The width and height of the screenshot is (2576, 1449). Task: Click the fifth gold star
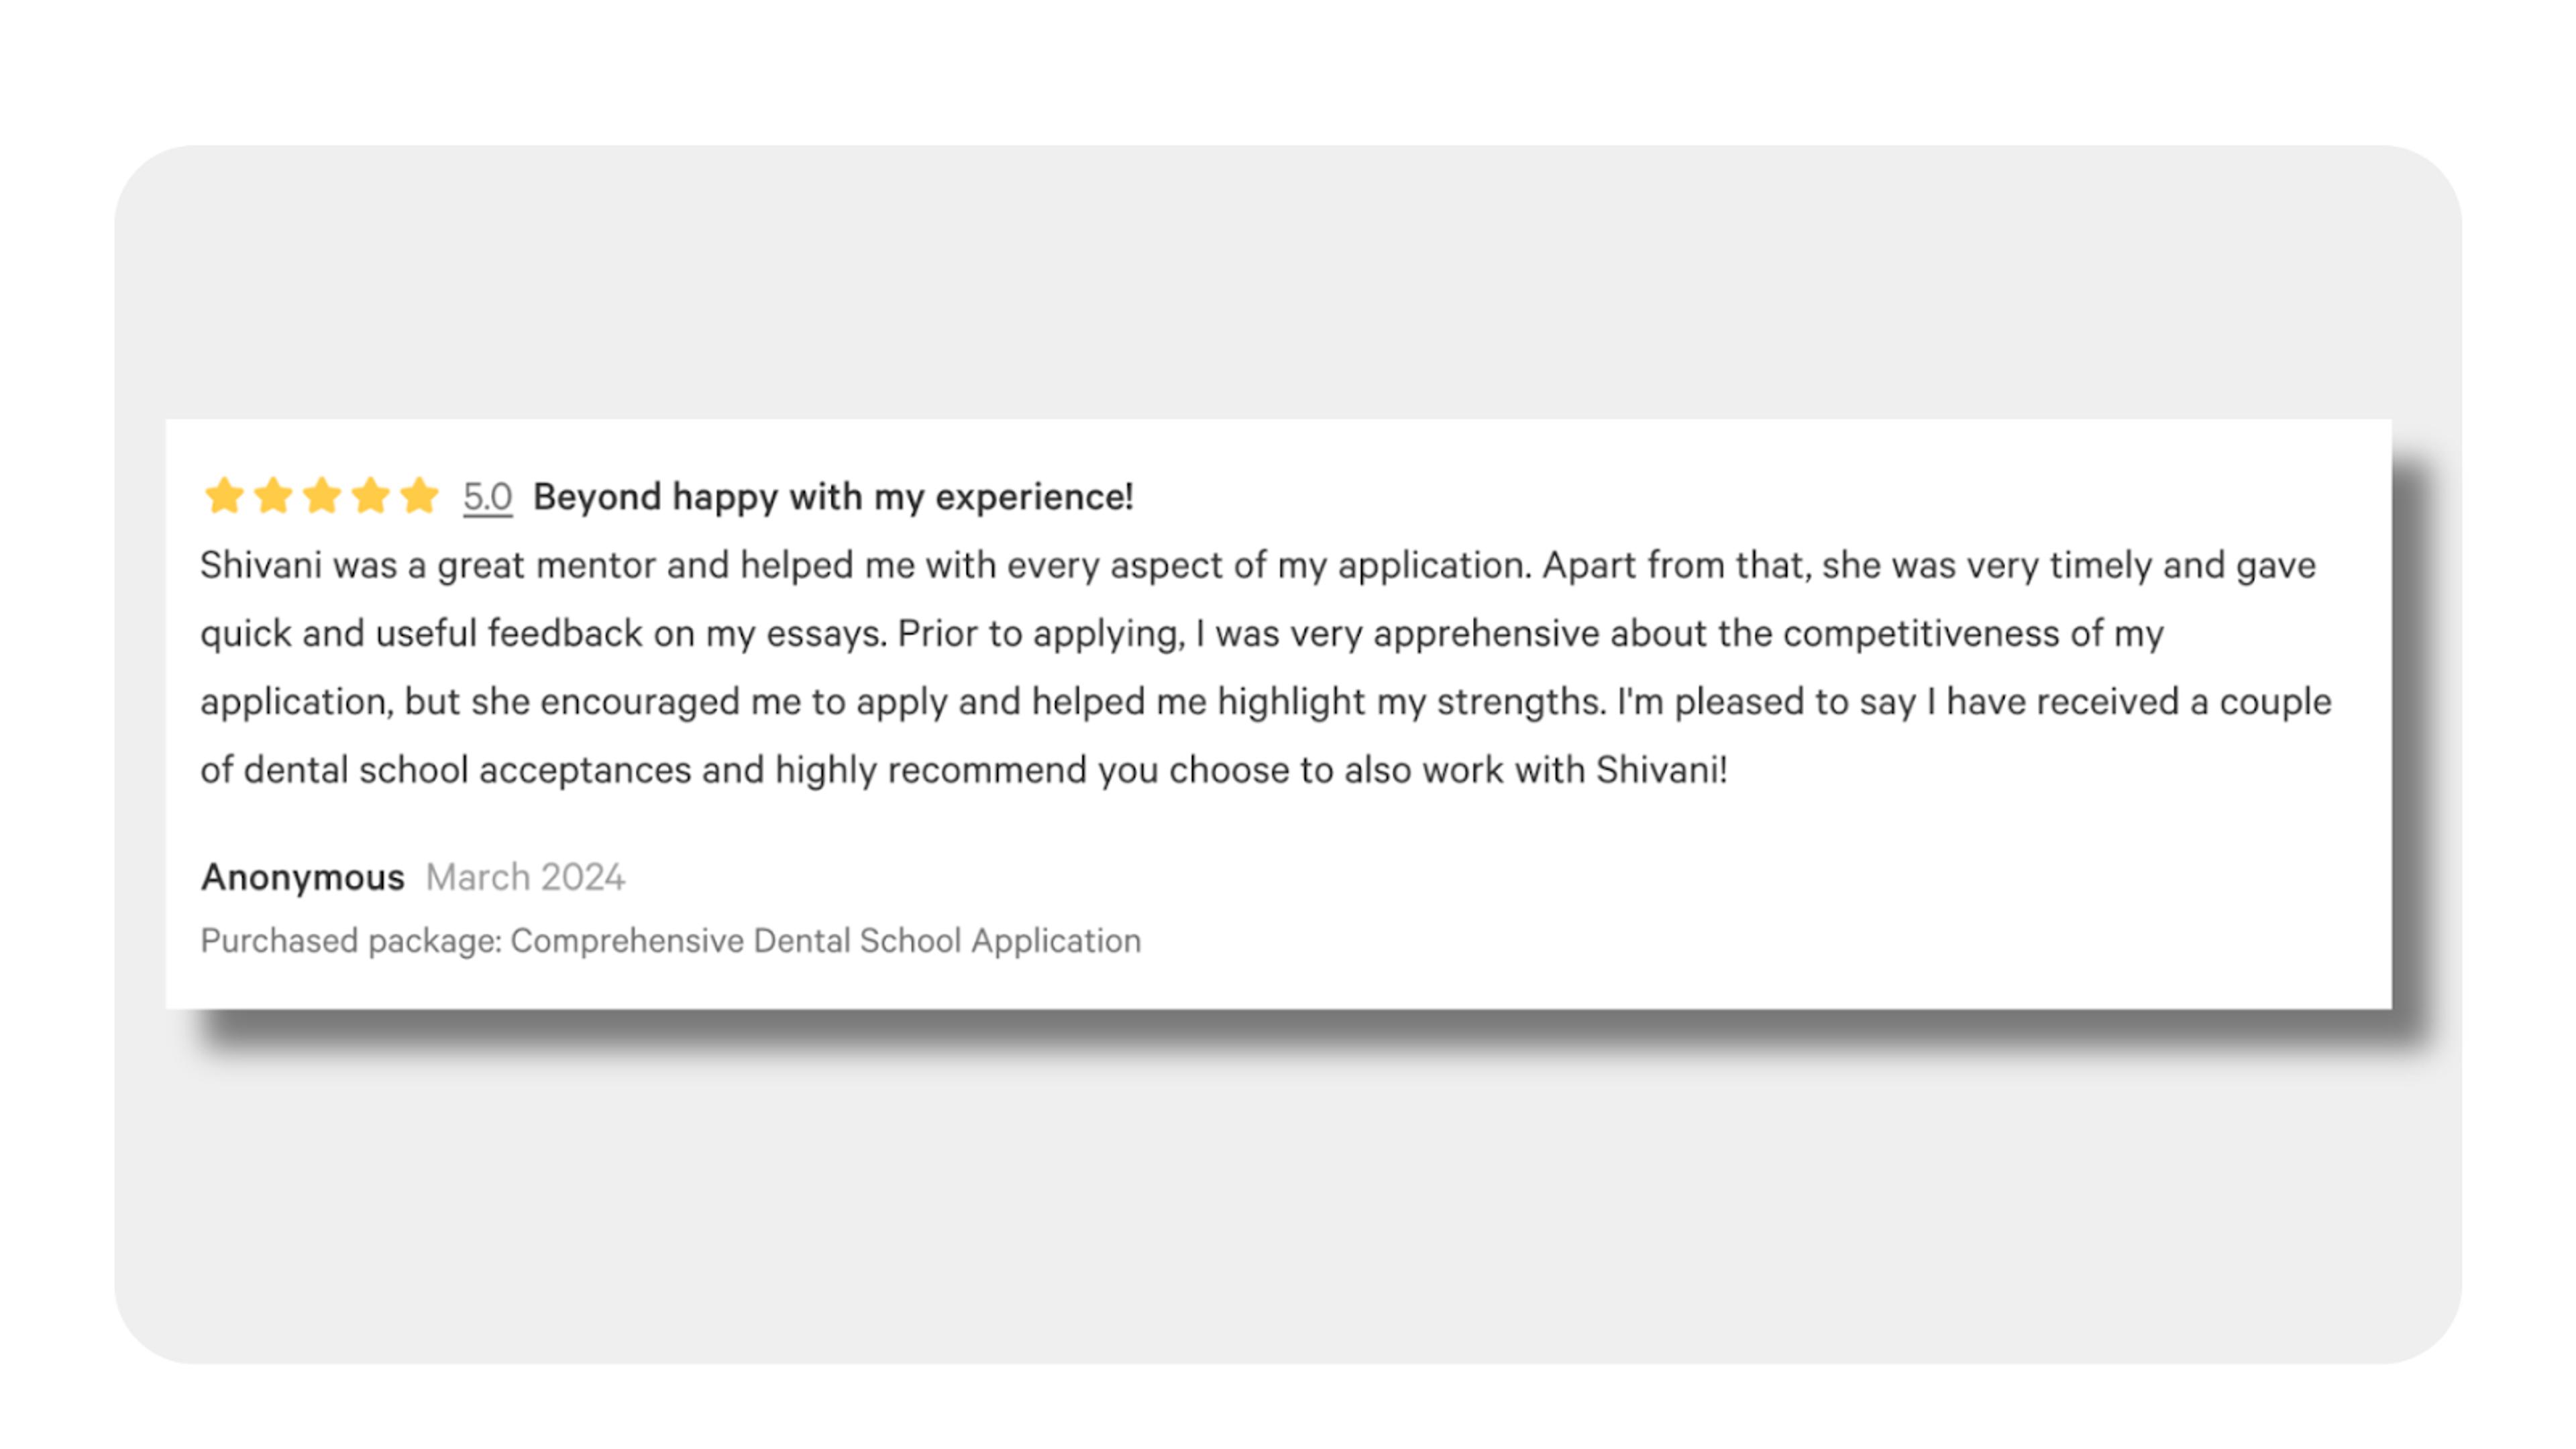tap(419, 495)
